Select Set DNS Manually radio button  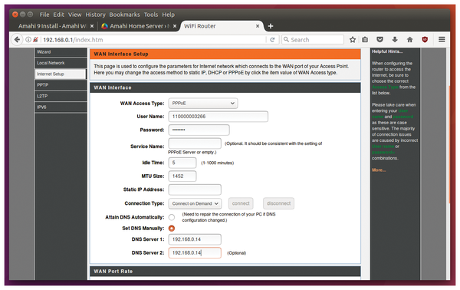172,229
